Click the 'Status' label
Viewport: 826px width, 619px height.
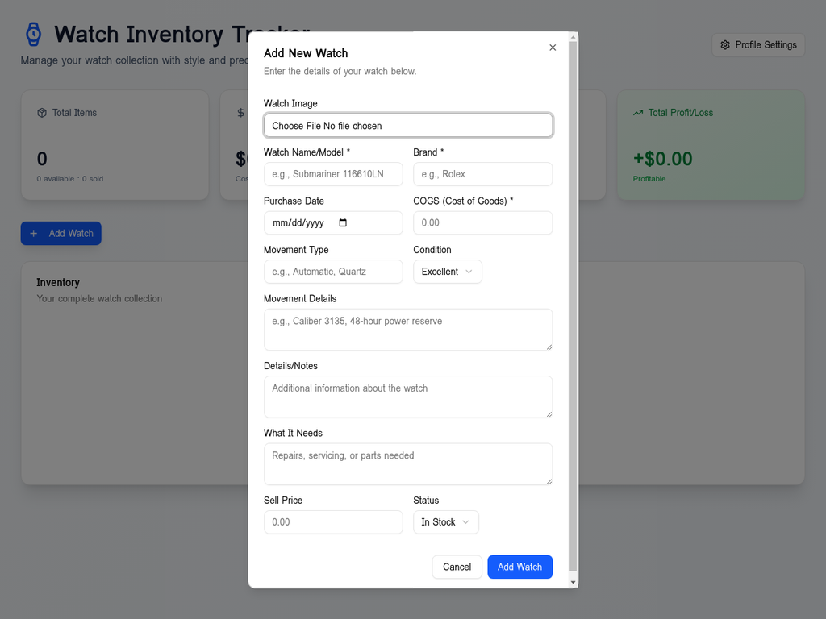pyautogui.click(x=426, y=501)
